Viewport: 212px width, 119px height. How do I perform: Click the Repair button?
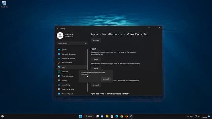point(96,59)
